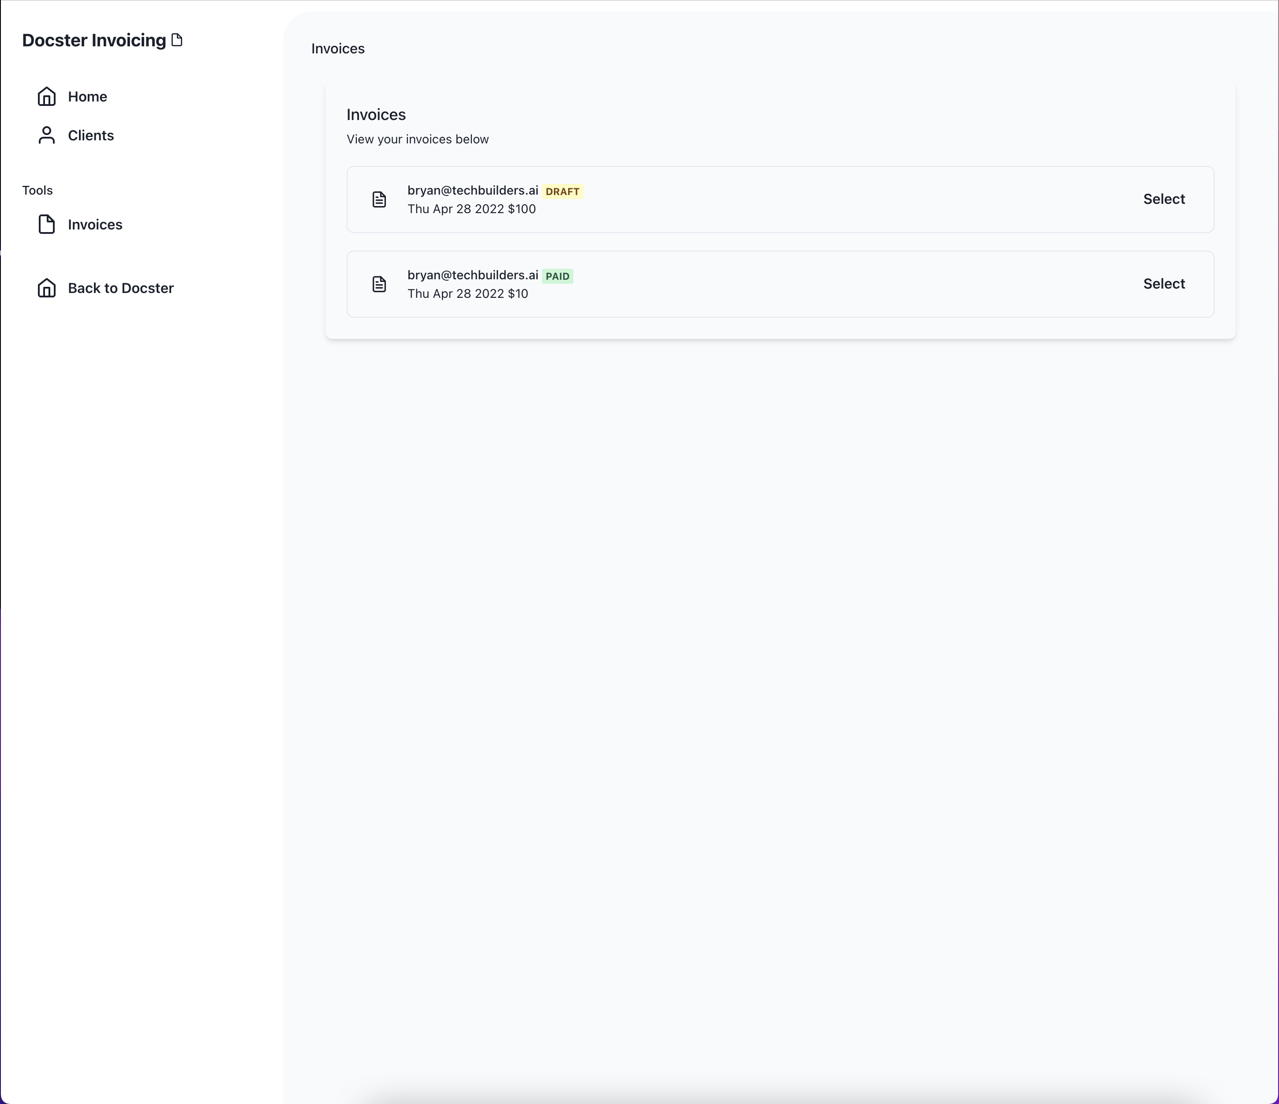Click the Invoices panel heading

376,114
